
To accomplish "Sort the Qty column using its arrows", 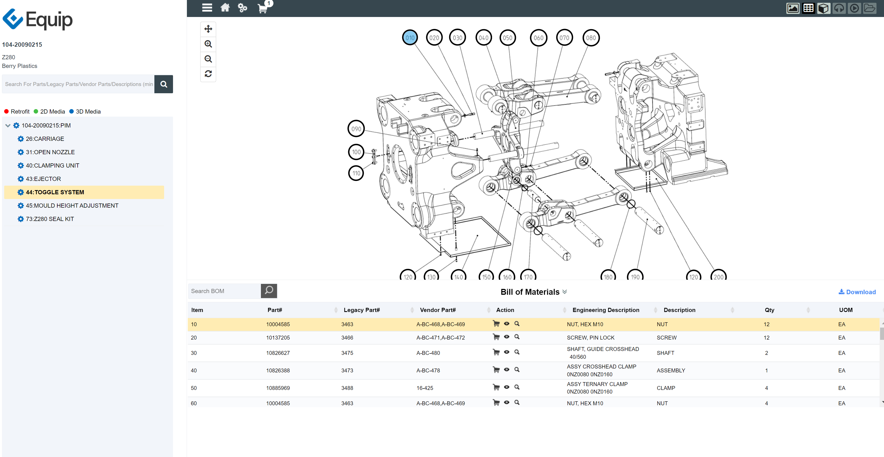I will click(809, 310).
